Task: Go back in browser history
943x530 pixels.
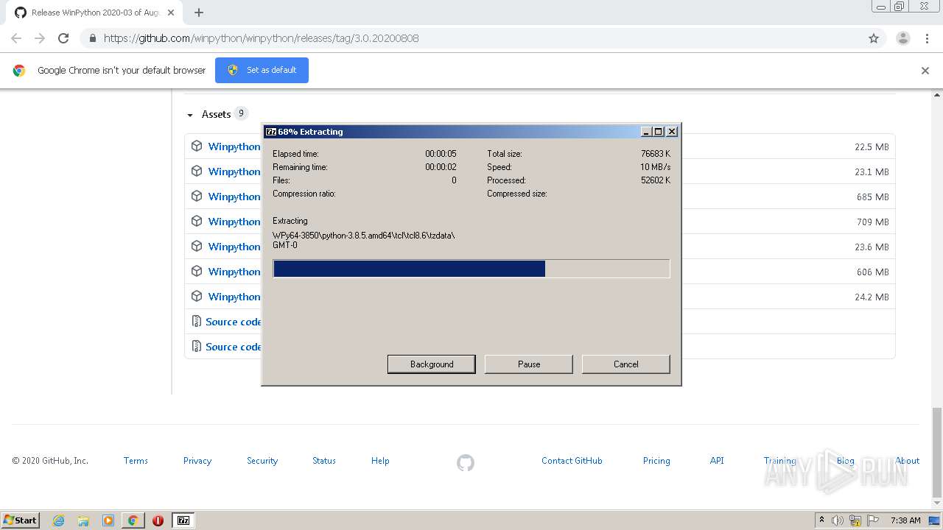Action: [16, 38]
